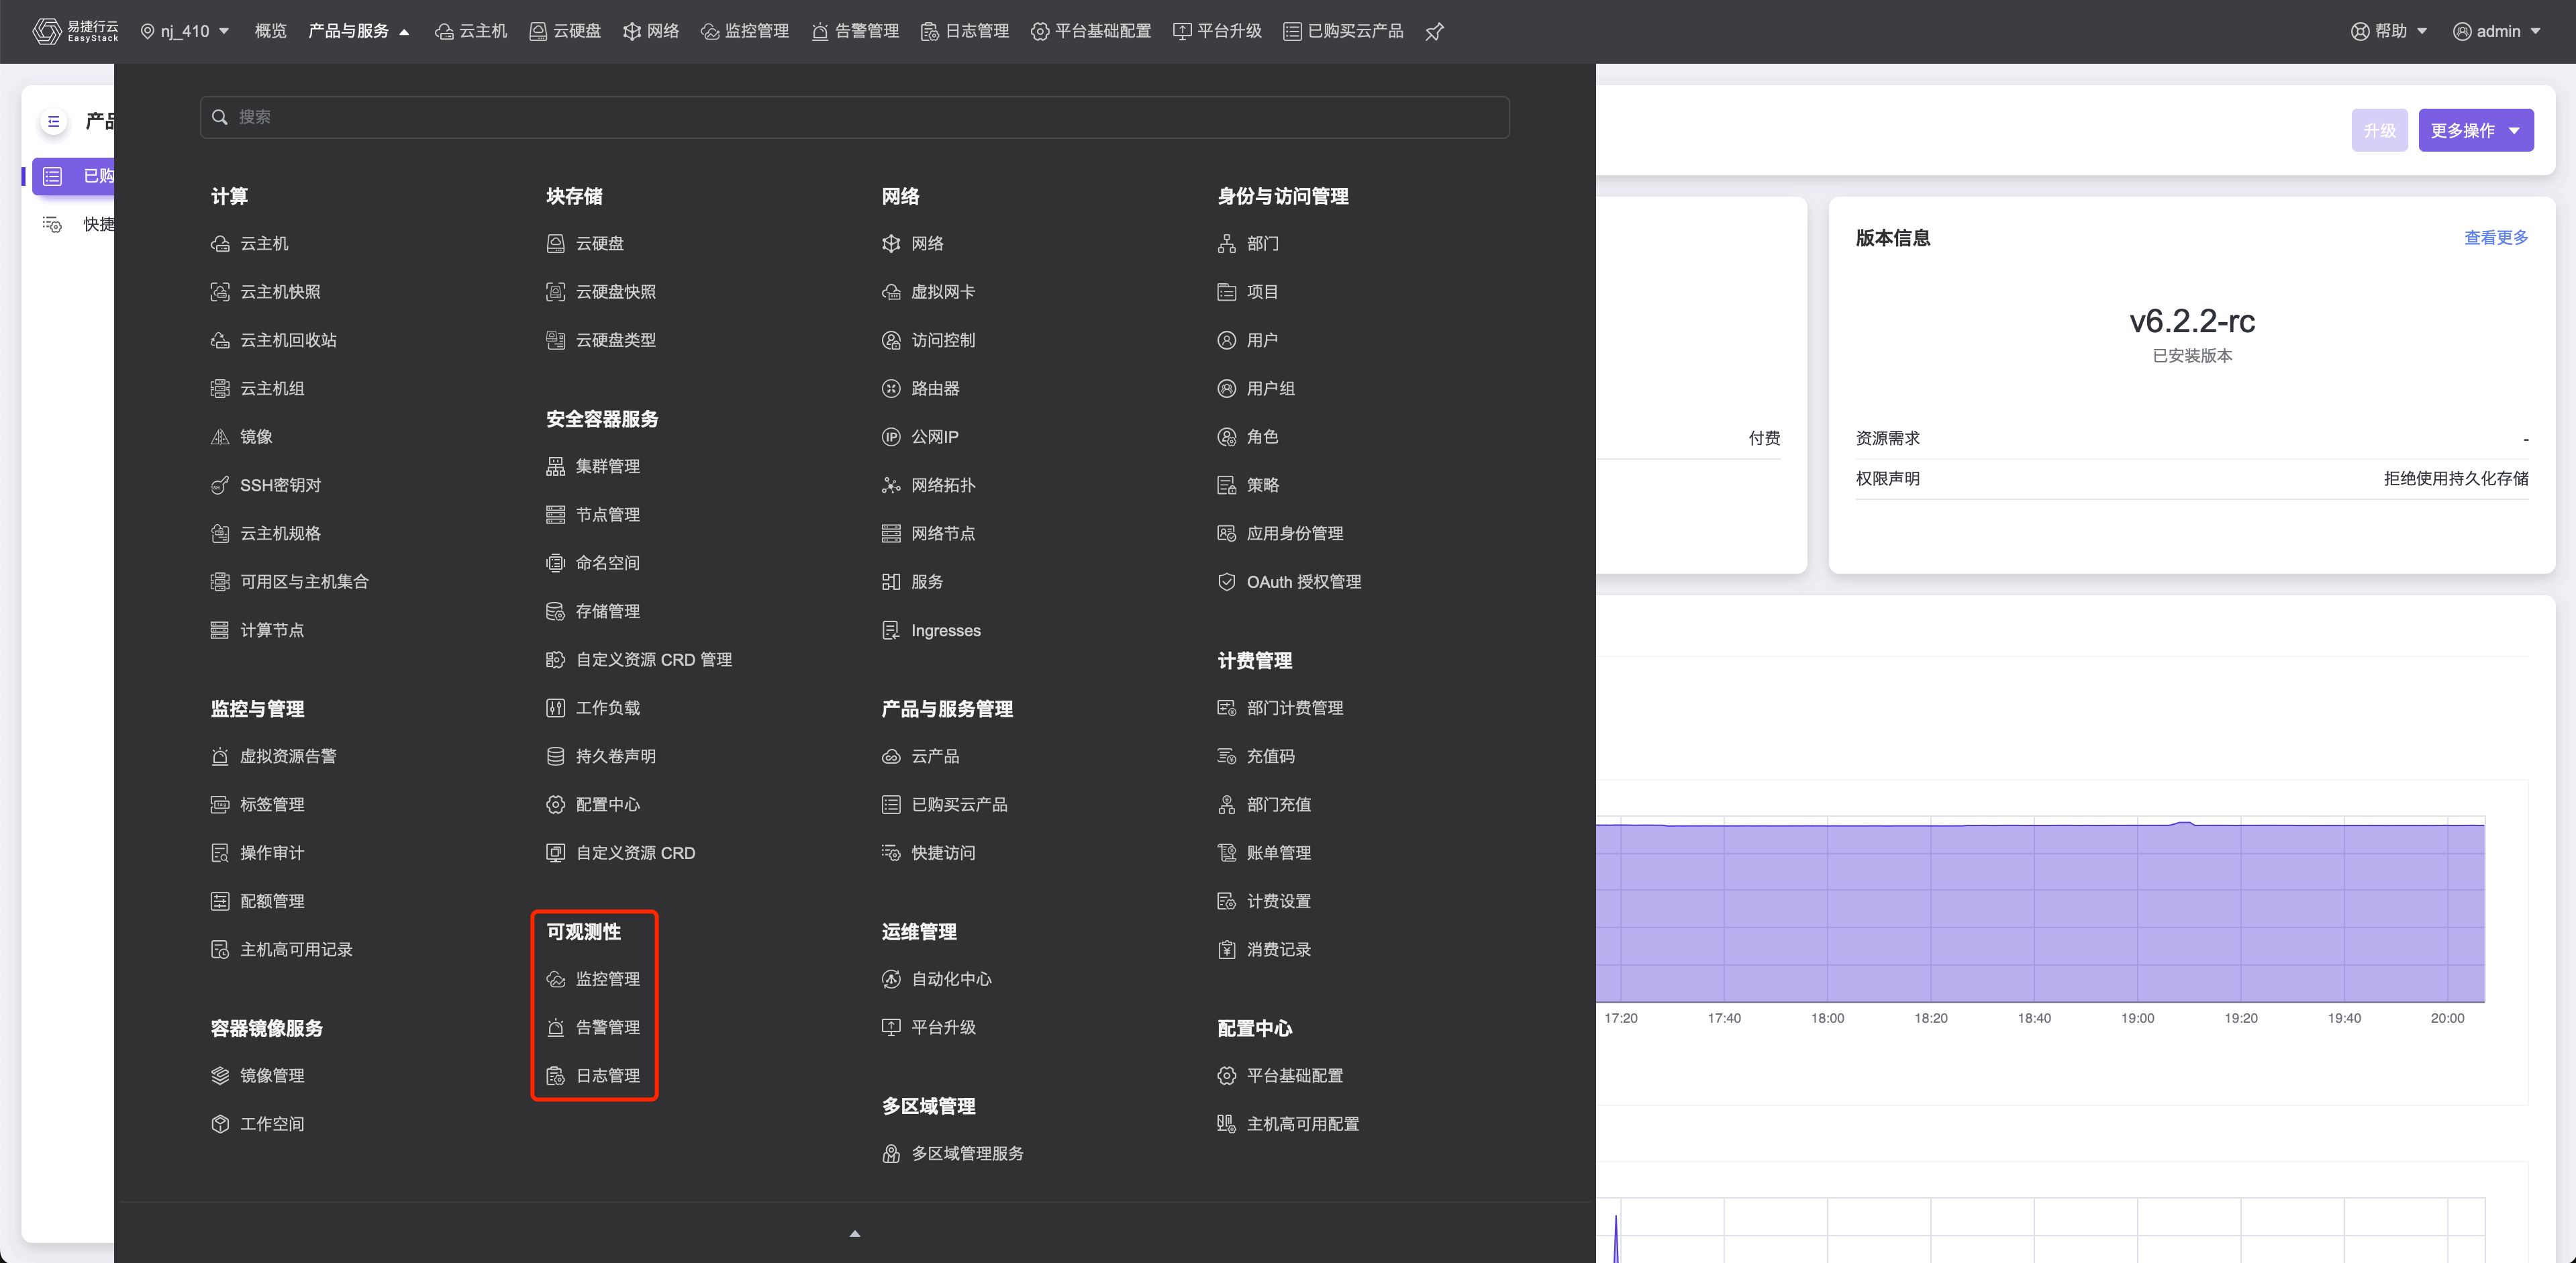Click the pin icon in the top navigation bar
This screenshot has height=1263, width=2576.
[1434, 32]
